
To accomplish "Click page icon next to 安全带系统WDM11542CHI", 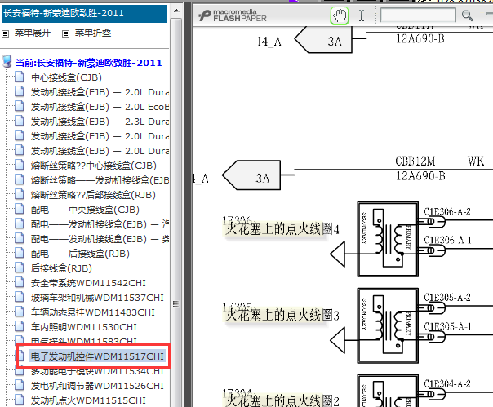I will coord(19,282).
